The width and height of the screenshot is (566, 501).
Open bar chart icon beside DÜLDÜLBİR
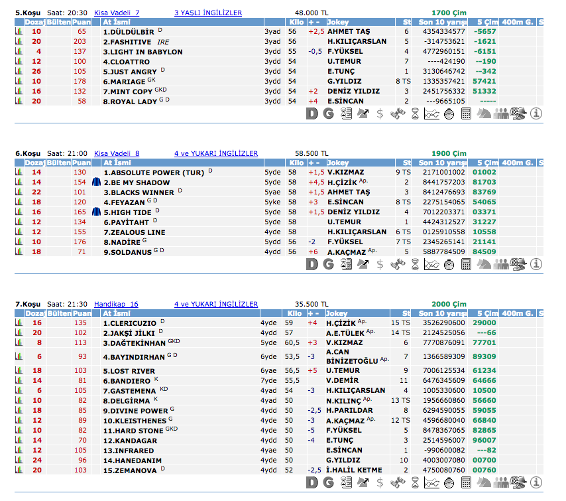pyautogui.click(x=19, y=31)
